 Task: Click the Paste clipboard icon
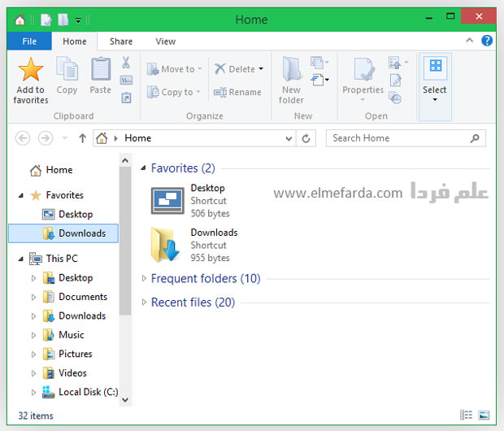tap(101, 71)
